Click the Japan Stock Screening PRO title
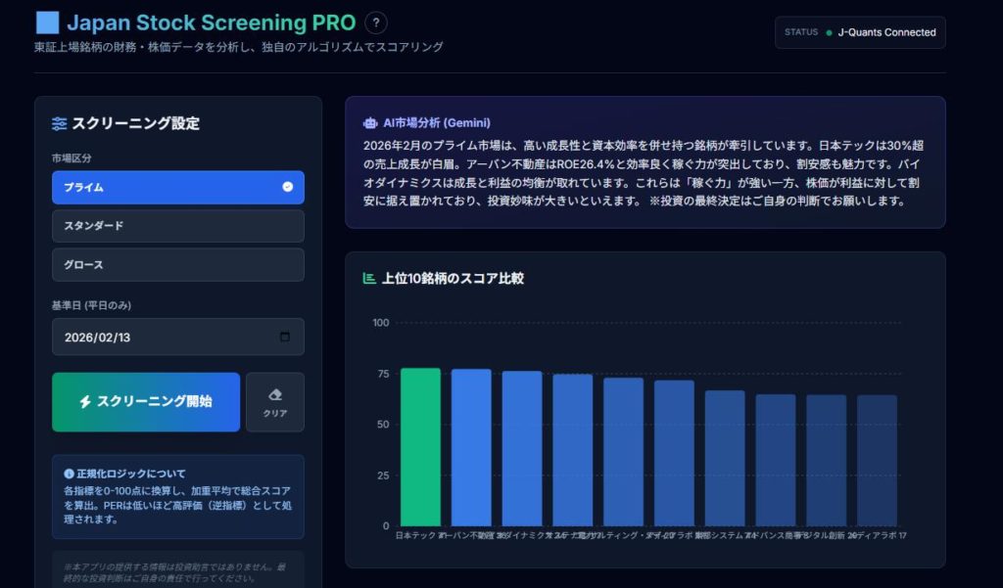The image size is (1003, 588). coord(210,23)
